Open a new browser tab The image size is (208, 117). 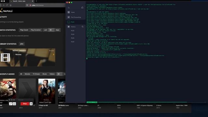pos(36,1)
